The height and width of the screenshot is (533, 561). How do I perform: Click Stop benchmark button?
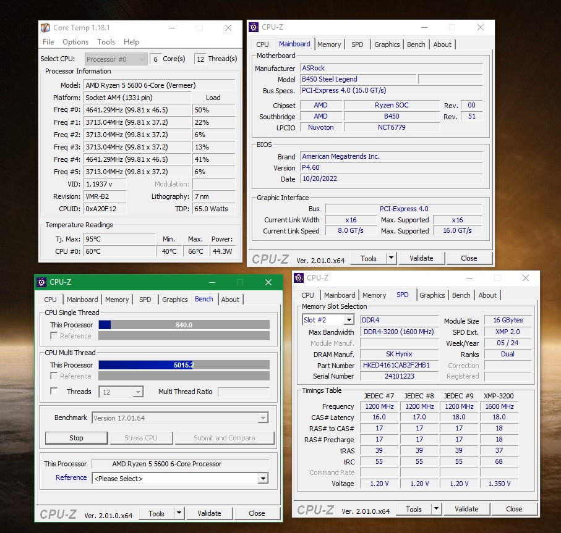(x=76, y=438)
